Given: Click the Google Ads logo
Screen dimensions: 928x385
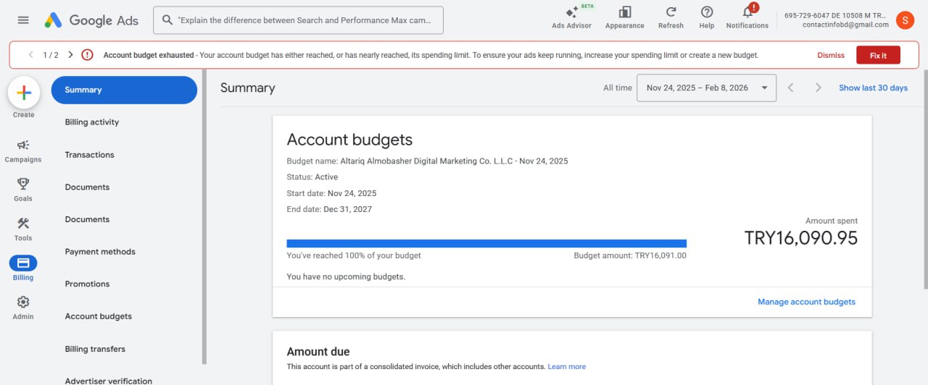Looking at the screenshot, I should tap(91, 20).
